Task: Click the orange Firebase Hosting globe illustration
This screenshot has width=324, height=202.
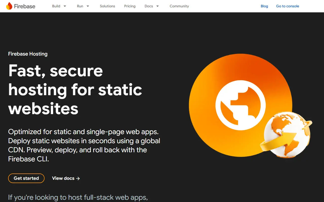Action: 250,106
